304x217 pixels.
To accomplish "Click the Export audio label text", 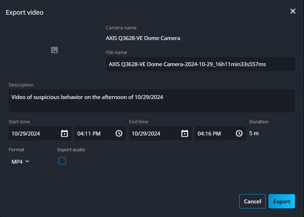I will click(71, 150).
